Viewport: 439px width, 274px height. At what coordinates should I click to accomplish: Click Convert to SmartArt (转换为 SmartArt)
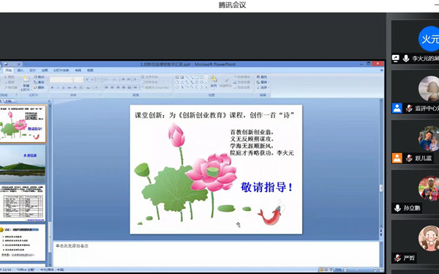156,87
